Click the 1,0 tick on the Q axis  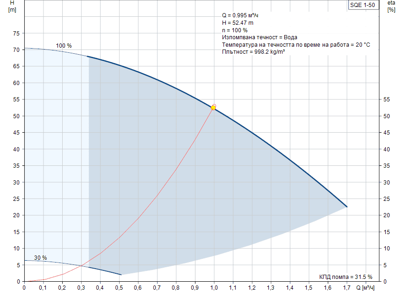point(214,287)
